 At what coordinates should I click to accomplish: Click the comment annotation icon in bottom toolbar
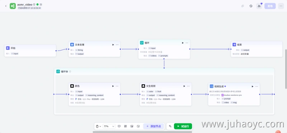tap(119, 126)
